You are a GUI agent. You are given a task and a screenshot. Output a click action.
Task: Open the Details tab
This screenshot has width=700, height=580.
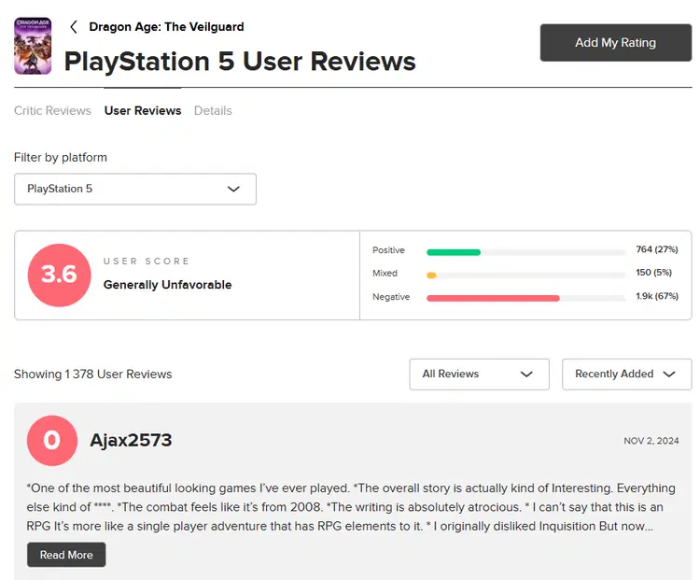213,110
